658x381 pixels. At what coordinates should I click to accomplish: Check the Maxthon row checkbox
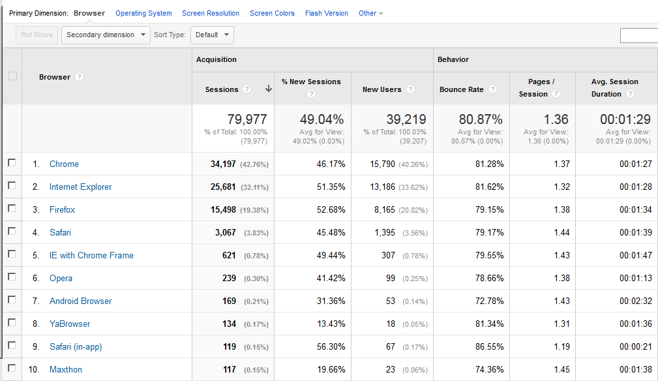[x=12, y=368]
